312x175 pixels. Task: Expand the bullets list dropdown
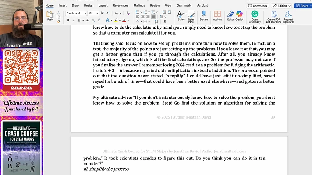coord(141,12)
